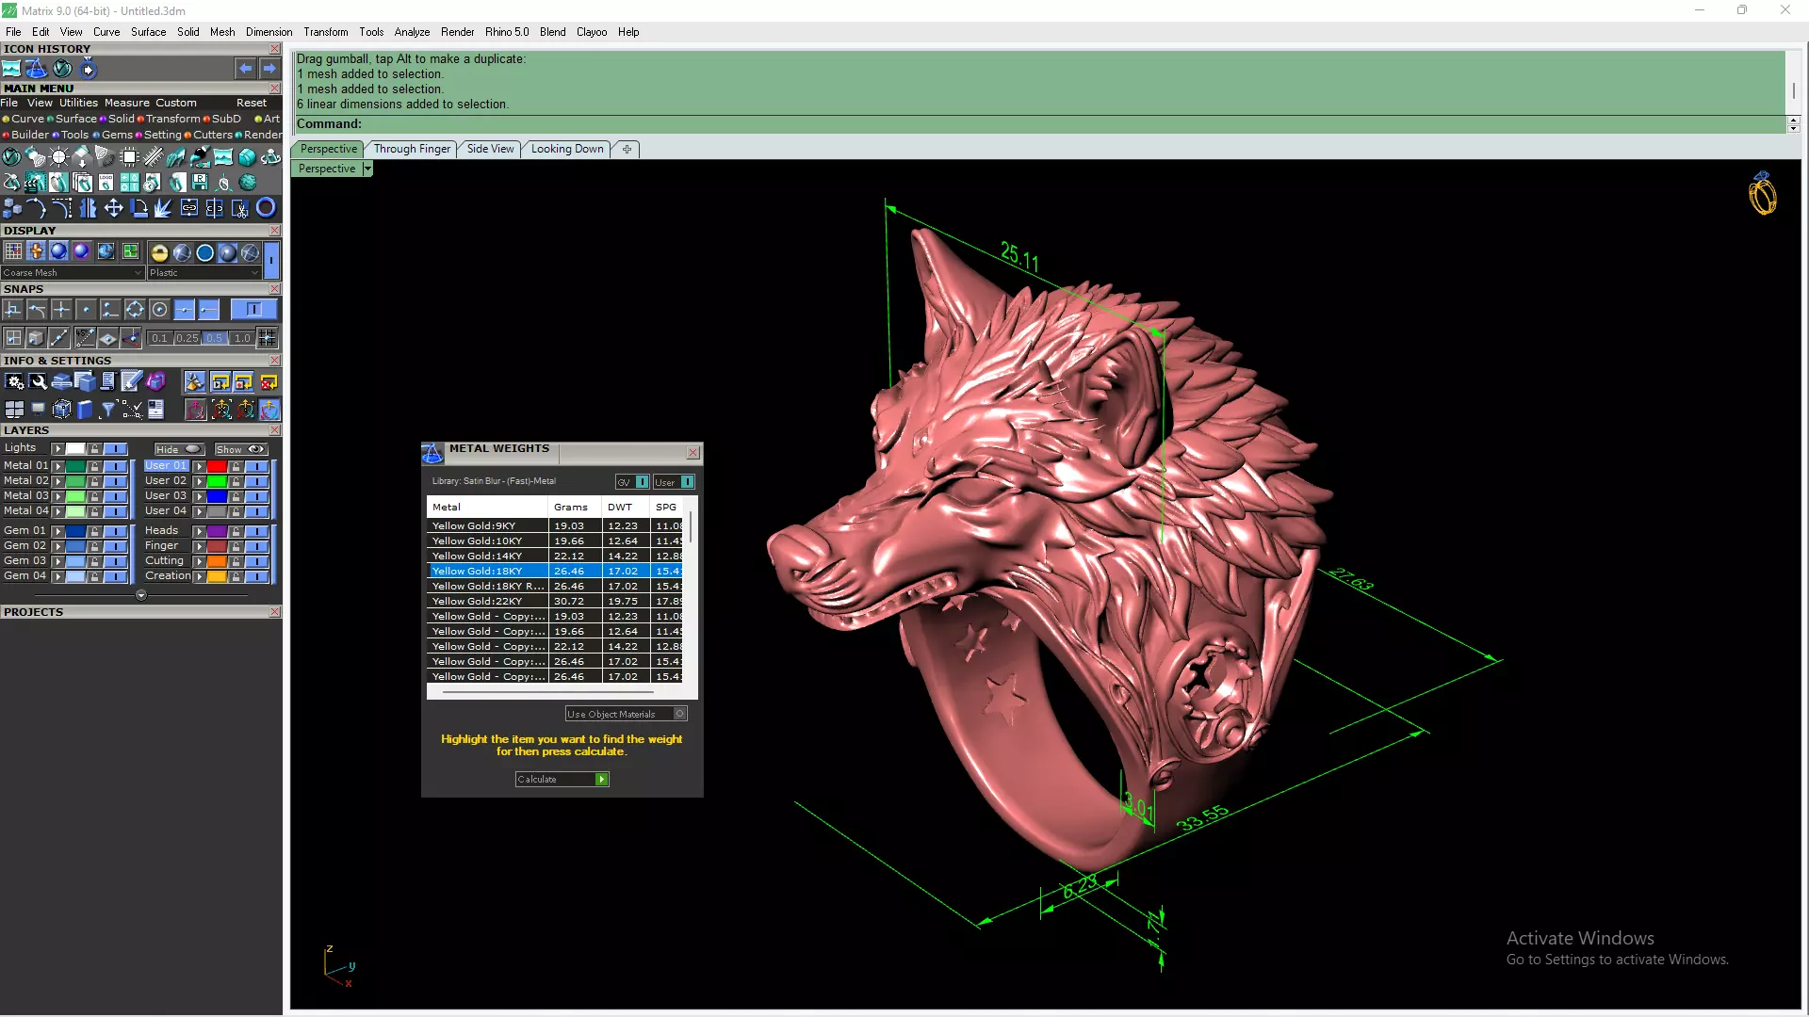Go forward with Icon History right arrow
1809x1017 pixels.
[269, 69]
